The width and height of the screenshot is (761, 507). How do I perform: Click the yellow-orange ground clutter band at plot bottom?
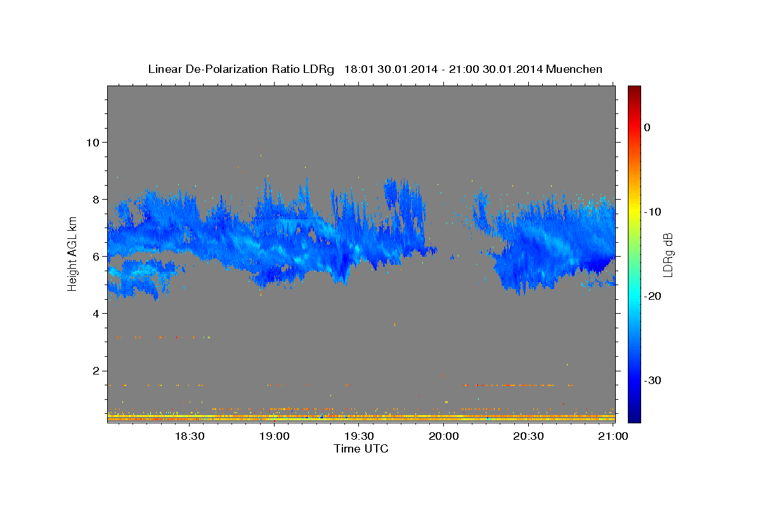[x=361, y=418]
